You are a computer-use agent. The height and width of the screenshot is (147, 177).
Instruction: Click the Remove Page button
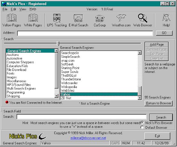157,49
